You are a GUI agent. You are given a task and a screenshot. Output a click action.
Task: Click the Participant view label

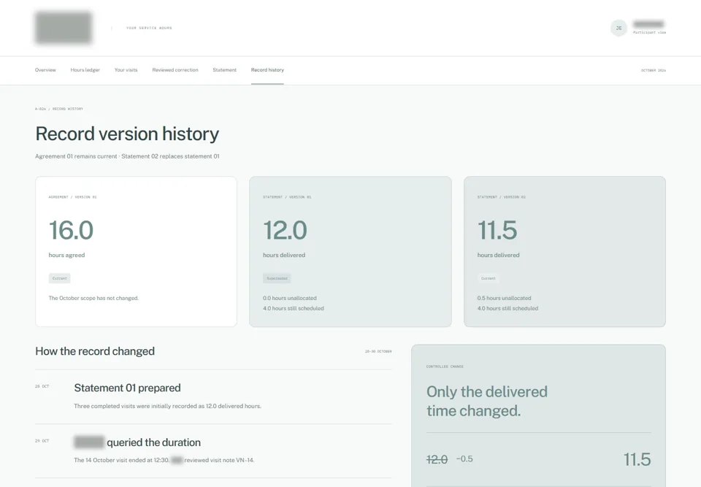point(649,32)
